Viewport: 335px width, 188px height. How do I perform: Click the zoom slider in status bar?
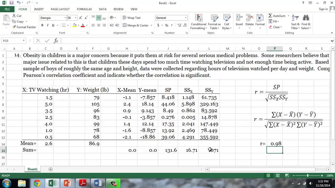[308, 175]
